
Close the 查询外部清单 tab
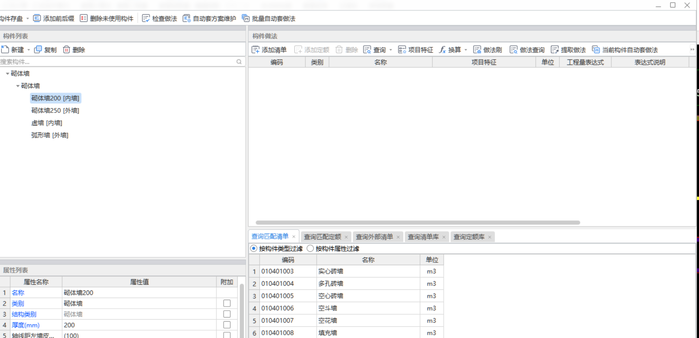pyautogui.click(x=398, y=237)
